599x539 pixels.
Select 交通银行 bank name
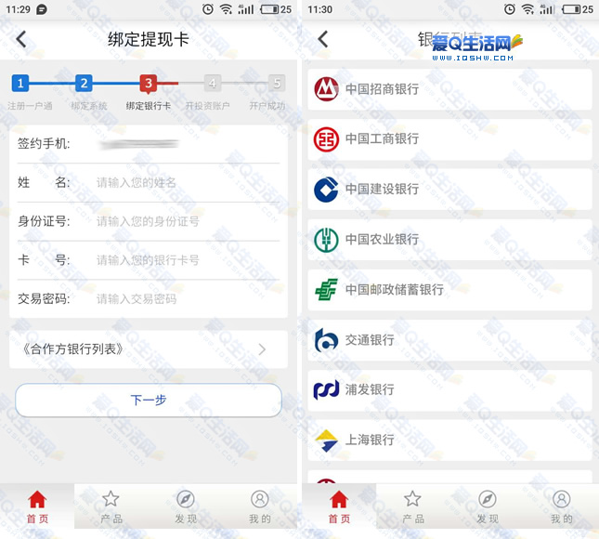370,340
